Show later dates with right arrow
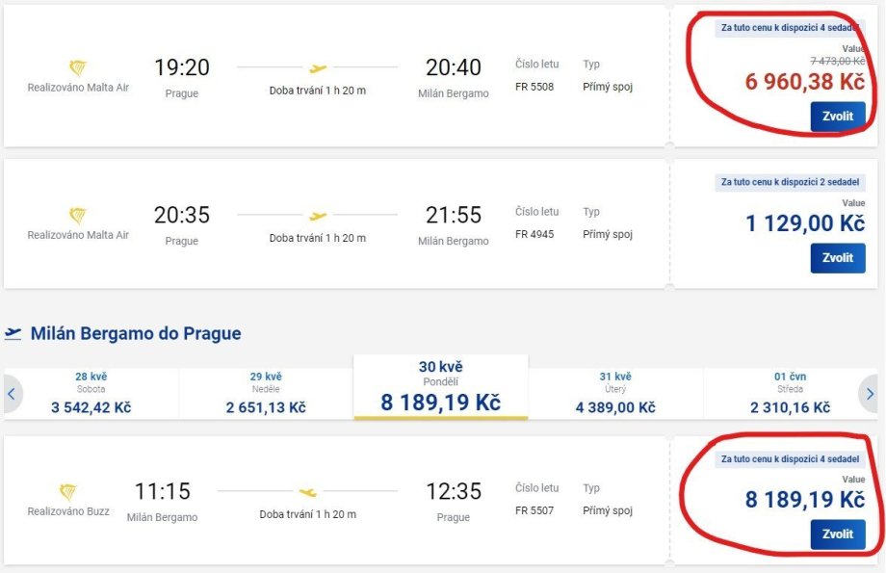This screenshot has width=886, height=573. (x=870, y=393)
